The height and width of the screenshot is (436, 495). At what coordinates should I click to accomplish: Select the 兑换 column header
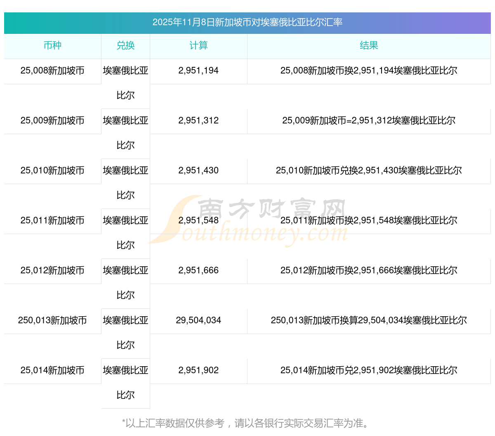click(x=125, y=46)
